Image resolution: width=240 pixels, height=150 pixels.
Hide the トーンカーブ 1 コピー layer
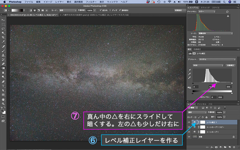pos(189,127)
